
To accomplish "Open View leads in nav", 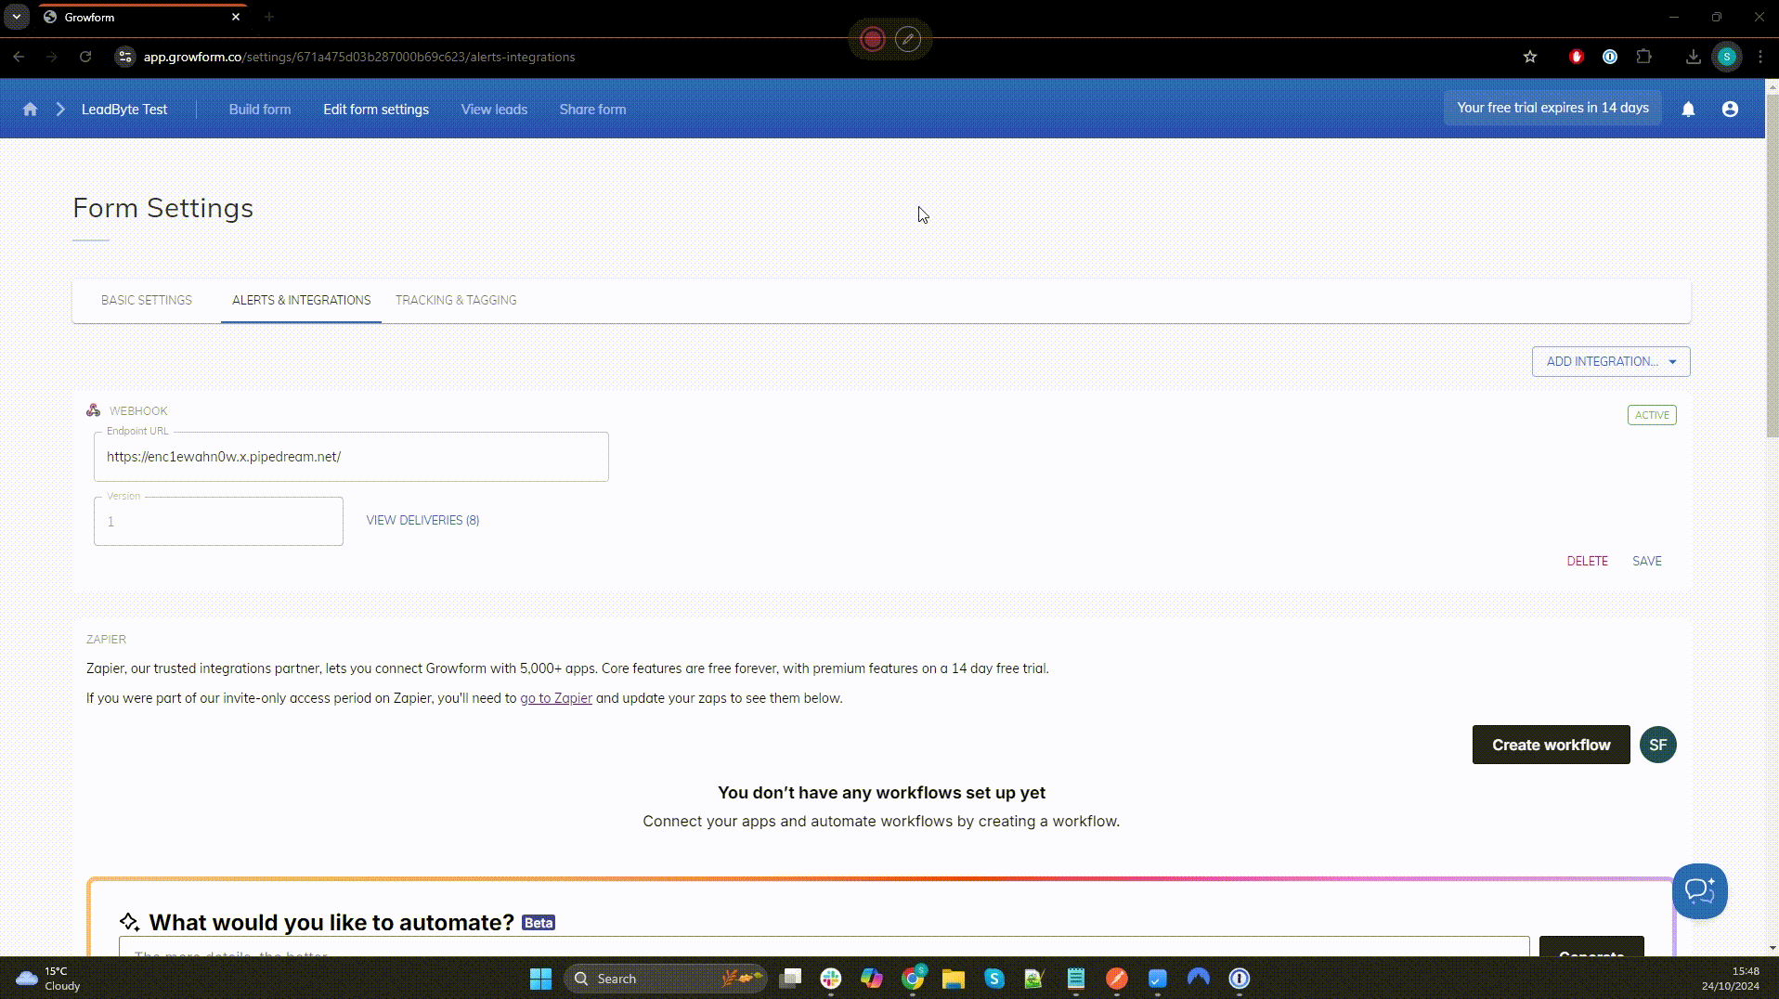I will (x=494, y=110).
